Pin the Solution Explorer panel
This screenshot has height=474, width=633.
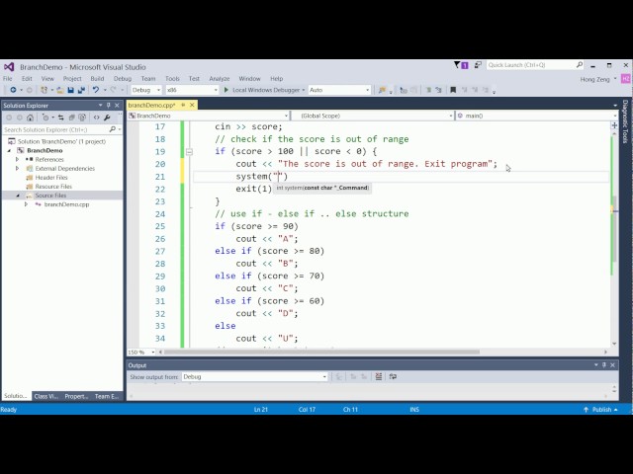(108, 106)
